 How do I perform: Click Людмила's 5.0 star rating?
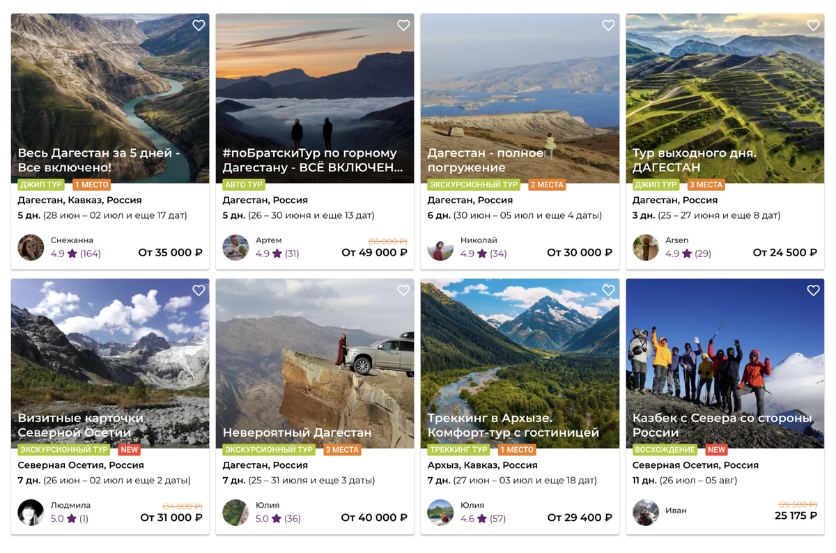pos(70,518)
